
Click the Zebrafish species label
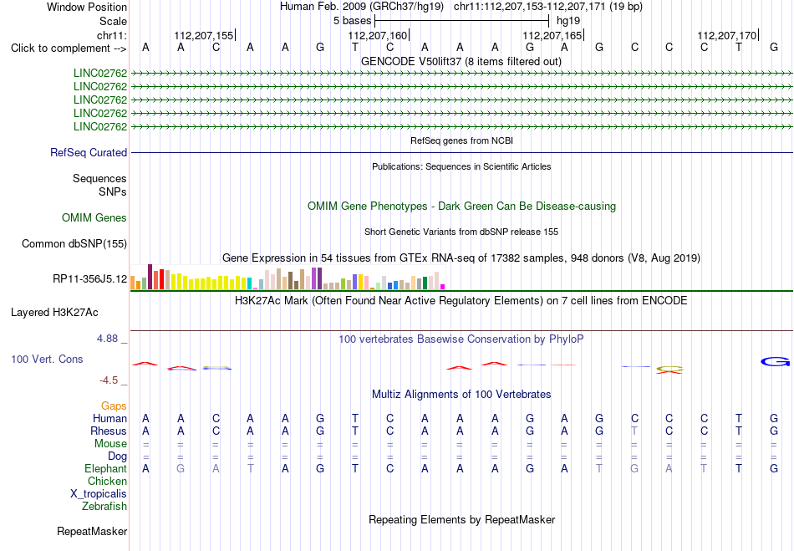[x=104, y=506]
